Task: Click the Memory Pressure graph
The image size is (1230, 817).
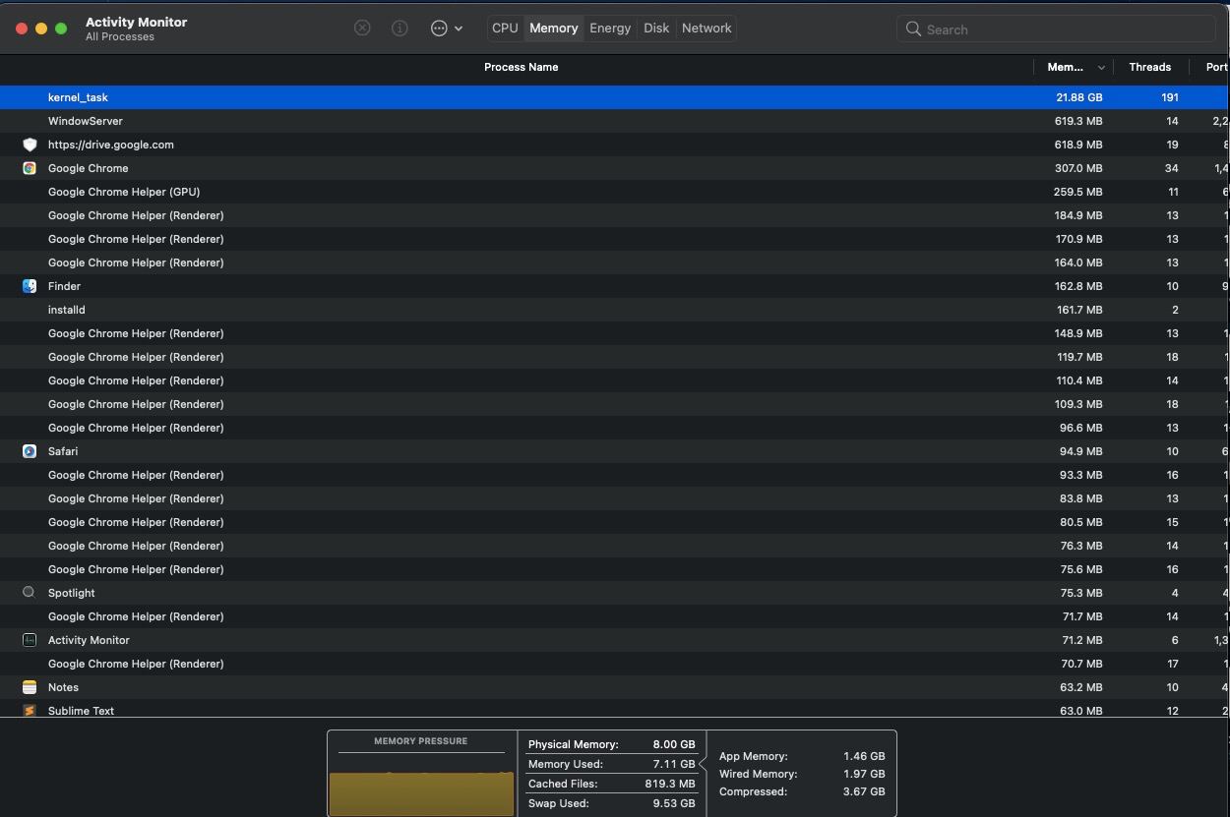Action: click(x=421, y=792)
